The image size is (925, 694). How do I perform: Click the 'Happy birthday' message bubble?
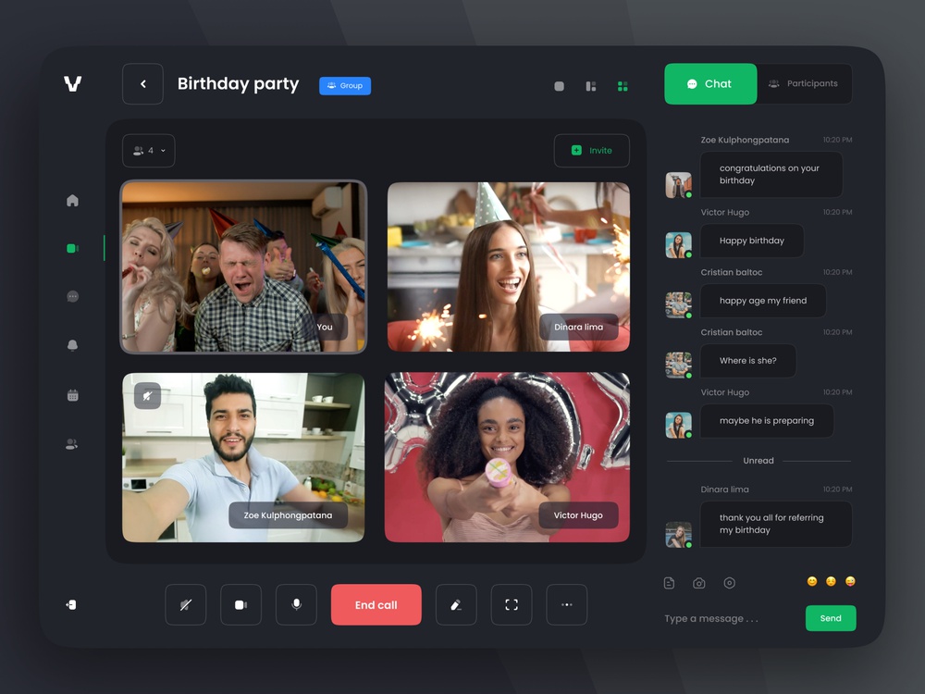click(752, 241)
